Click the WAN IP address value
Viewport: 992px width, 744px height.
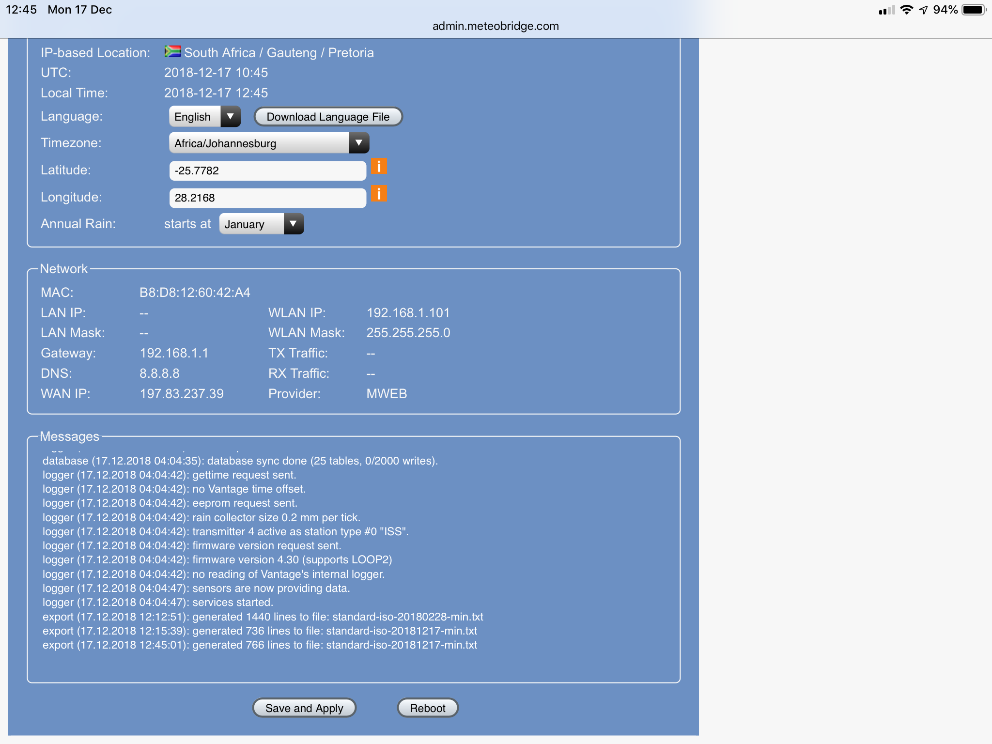[x=182, y=393]
